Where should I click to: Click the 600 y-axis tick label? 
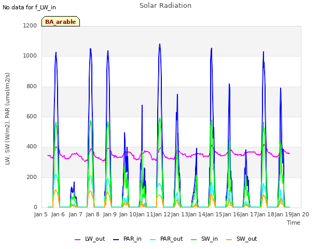pos(32,116)
